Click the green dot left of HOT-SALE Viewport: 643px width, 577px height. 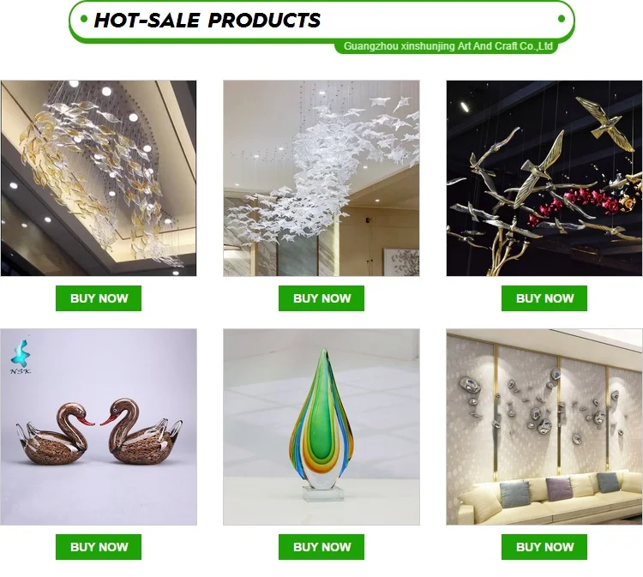tap(84, 19)
